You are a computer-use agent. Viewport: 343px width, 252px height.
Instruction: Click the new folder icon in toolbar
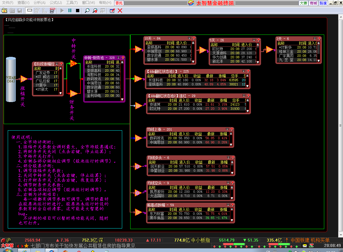[x=4, y=10]
